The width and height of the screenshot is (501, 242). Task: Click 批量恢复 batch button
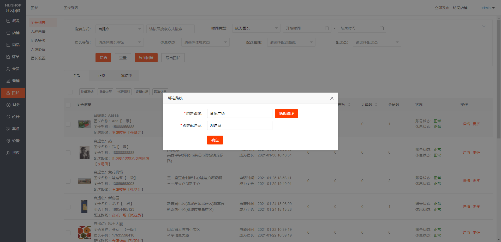(105, 92)
